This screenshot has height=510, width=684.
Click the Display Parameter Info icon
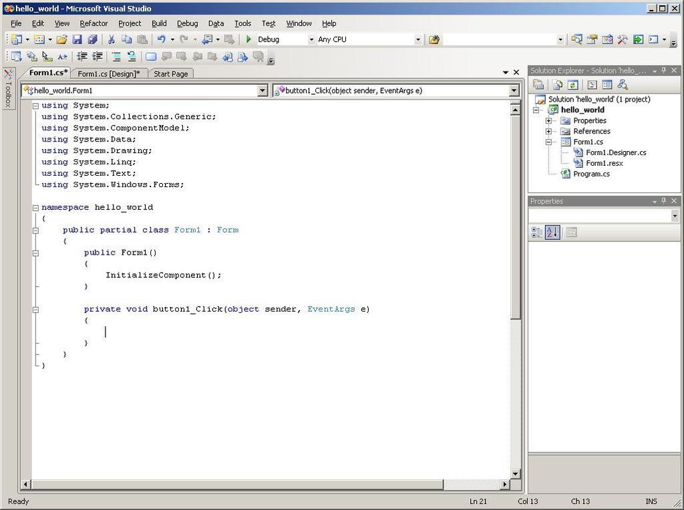32,57
